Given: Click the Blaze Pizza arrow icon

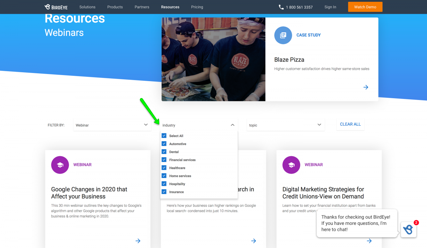Looking at the screenshot, I should [x=366, y=87].
